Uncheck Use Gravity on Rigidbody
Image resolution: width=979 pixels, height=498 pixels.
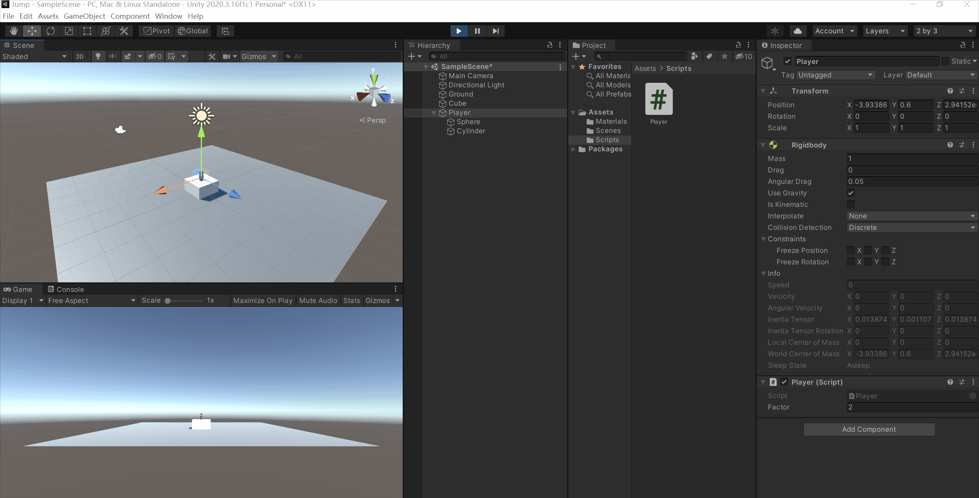click(851, 193)
